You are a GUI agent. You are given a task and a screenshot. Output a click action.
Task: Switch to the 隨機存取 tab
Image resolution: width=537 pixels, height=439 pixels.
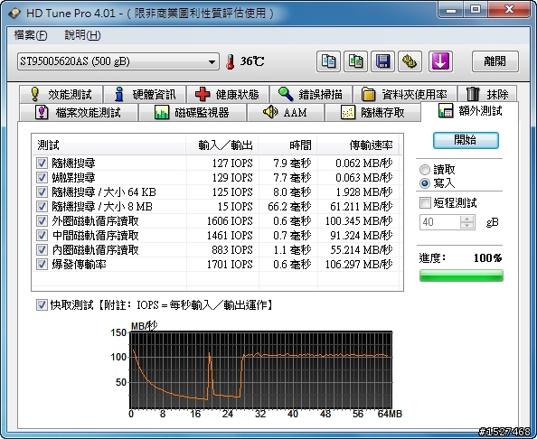click(x=372, y=112)
